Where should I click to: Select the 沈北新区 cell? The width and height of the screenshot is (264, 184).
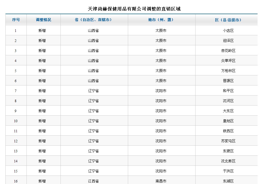228,161
